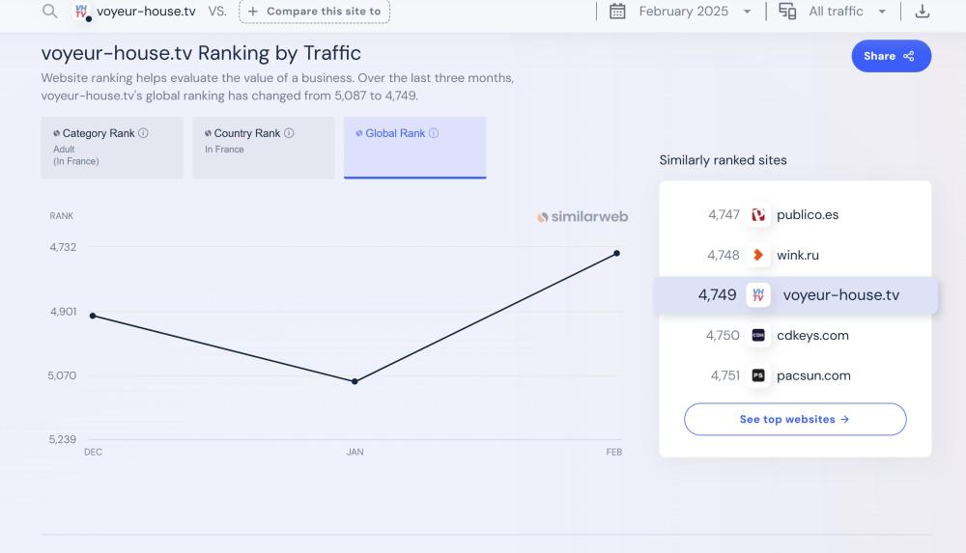Click the calendar icon beside February 2025
The height and width of the screenshot is (553, 966).
pos(617,12)
